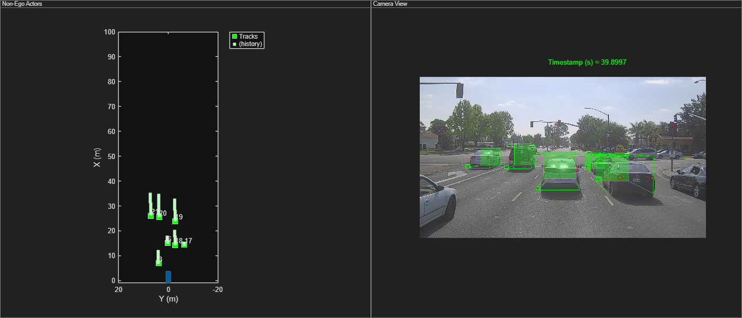Image resolution: width=742 pixels, height=318 pixels.
Task: Click the track marker labeled 21
Action: tap(151, 216)
